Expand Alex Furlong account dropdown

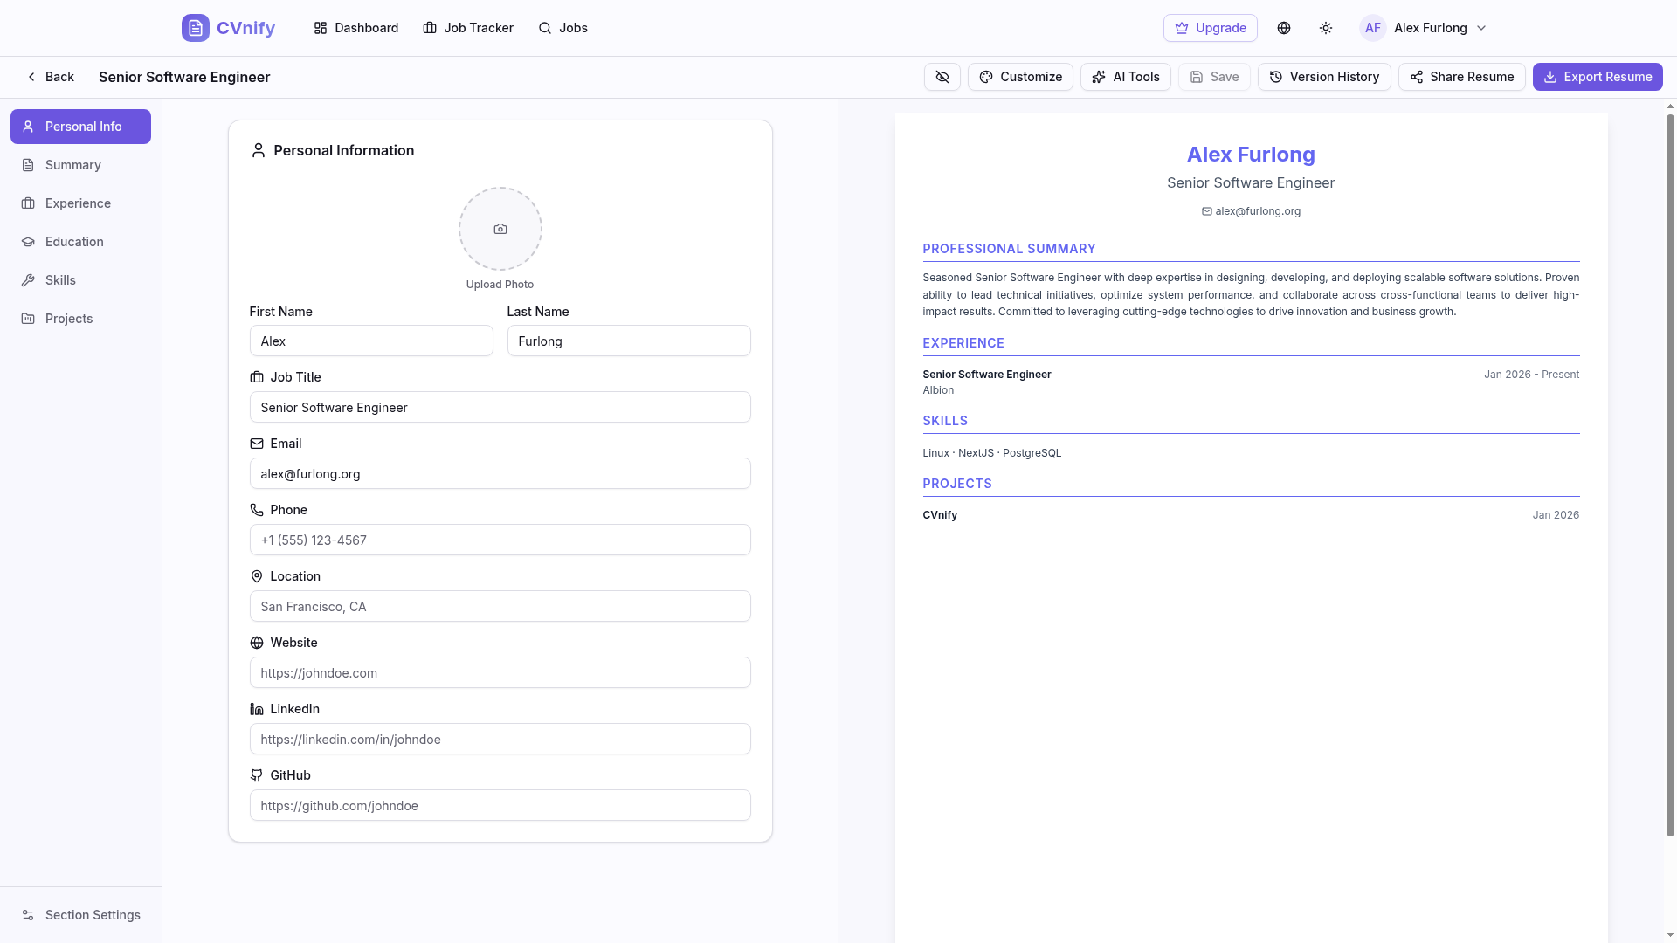(1480, 28)
